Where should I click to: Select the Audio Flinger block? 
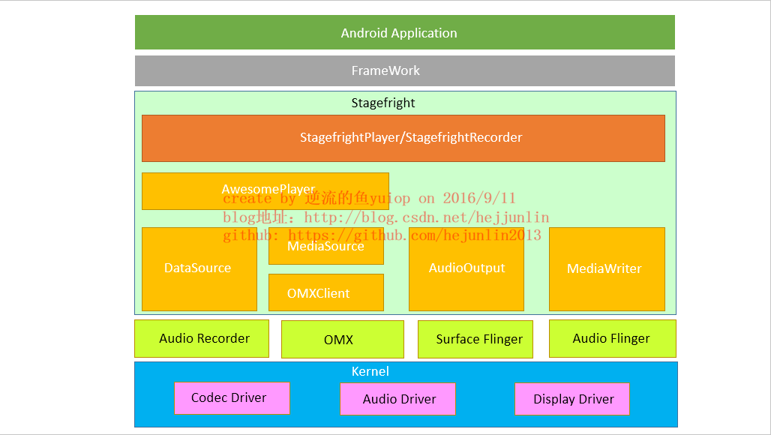pyautogui.click(x=613, y=339)
